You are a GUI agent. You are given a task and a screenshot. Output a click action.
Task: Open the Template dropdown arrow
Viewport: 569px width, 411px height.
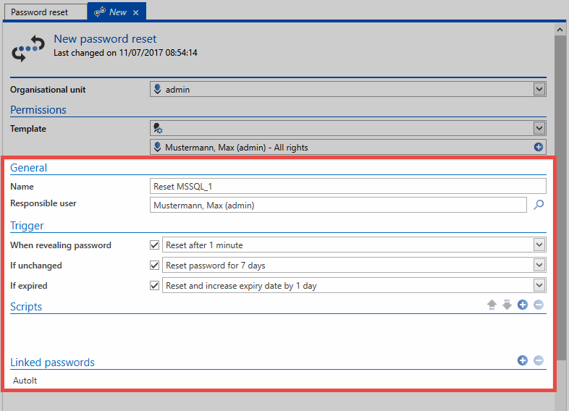[539, 127]
